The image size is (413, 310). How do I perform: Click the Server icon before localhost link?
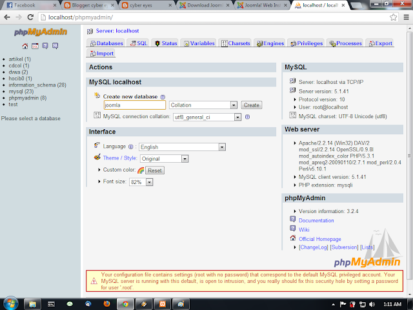pyautogui.click(x=90, y=32)
